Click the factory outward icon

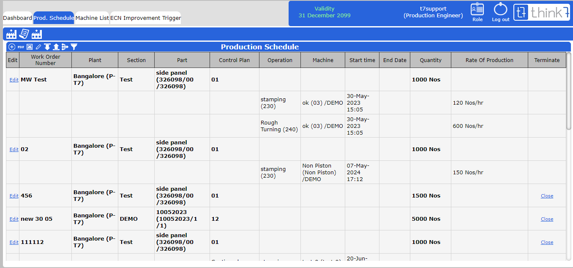tap(36, 34)
